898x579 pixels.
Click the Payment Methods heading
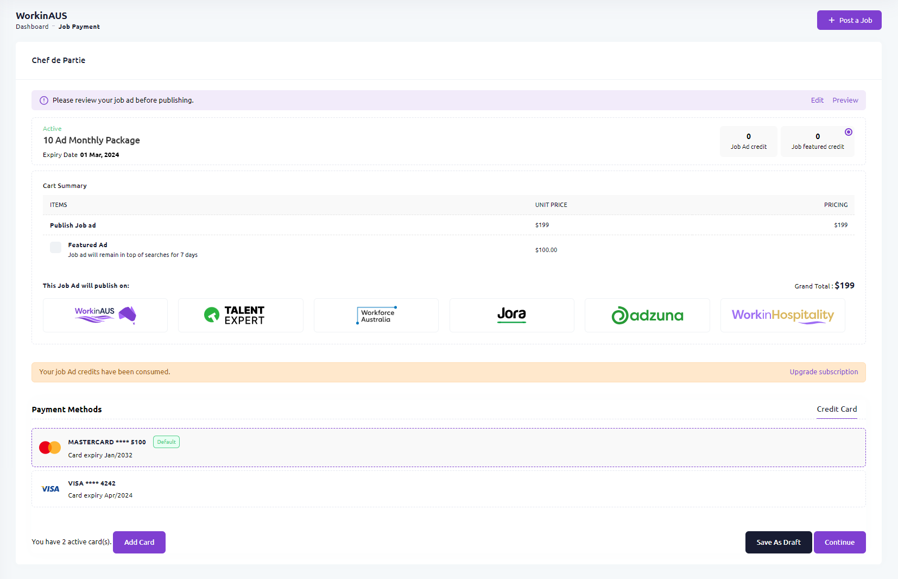pos(67,410)
